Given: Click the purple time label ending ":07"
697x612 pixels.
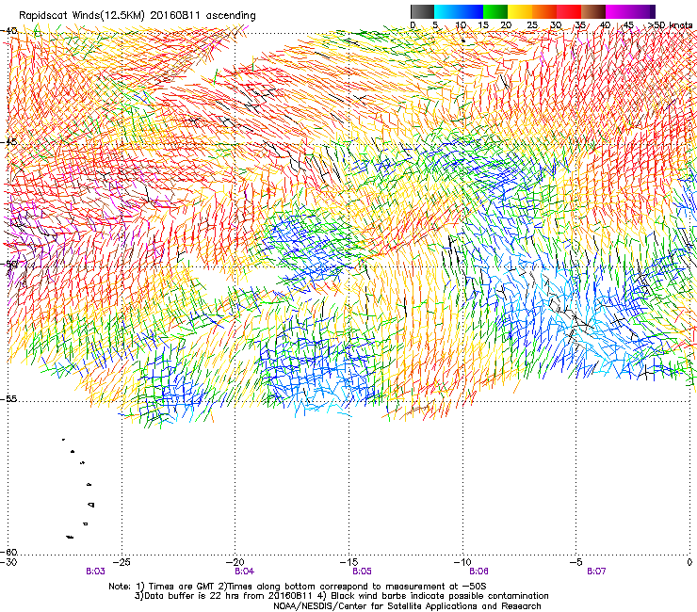Looking at the screenshot, I should pos(596,572).
